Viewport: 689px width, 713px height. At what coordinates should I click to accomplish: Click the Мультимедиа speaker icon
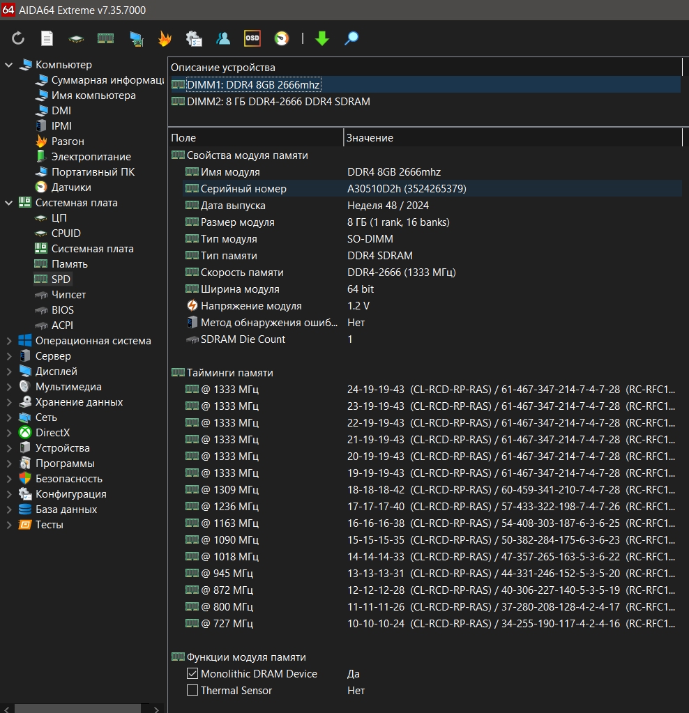[x=24, y=387]
